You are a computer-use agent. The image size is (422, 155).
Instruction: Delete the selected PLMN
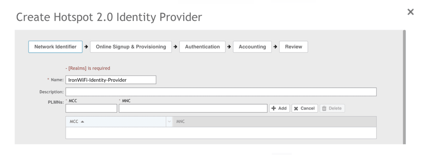[x=332, y=108]
